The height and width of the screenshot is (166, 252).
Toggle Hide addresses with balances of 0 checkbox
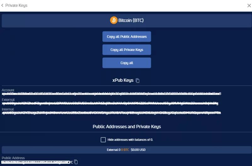pos(103,140)
